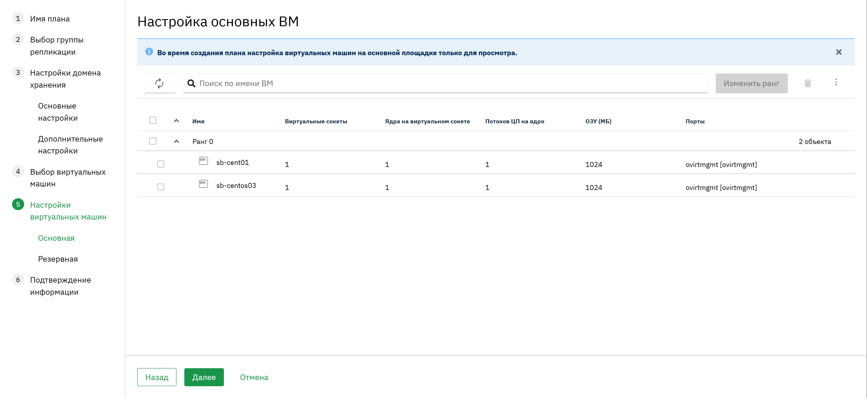
Task: Click the 1024 RAM value for sb-cent01
Action: (594, 164)
